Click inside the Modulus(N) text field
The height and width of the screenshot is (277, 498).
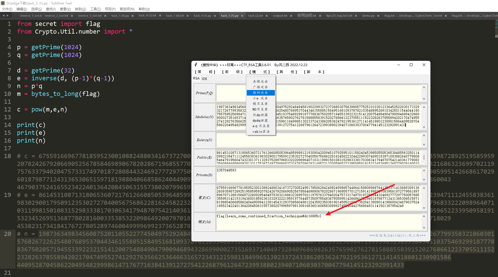[x=319, y=117]
